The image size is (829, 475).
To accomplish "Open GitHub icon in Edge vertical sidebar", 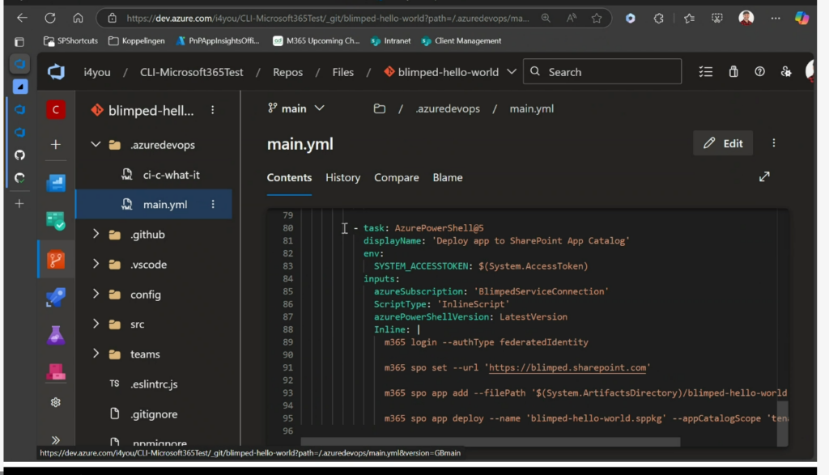I will [19, 155].
